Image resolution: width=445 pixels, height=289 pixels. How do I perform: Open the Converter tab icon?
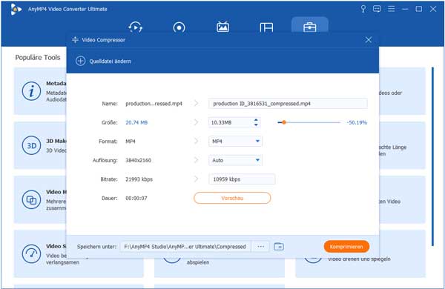pyautogui.click(x=136, y=27)
